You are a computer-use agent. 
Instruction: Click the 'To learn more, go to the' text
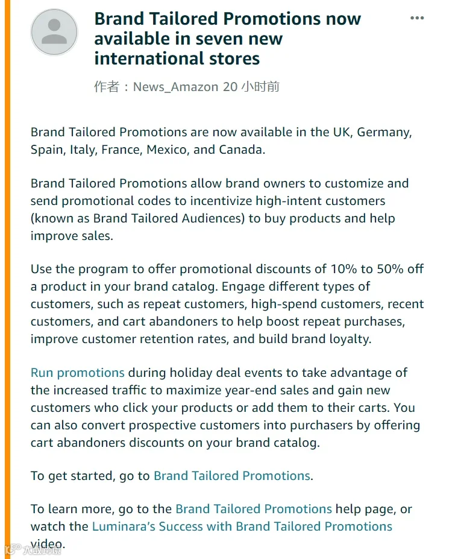tap(101, 509)
